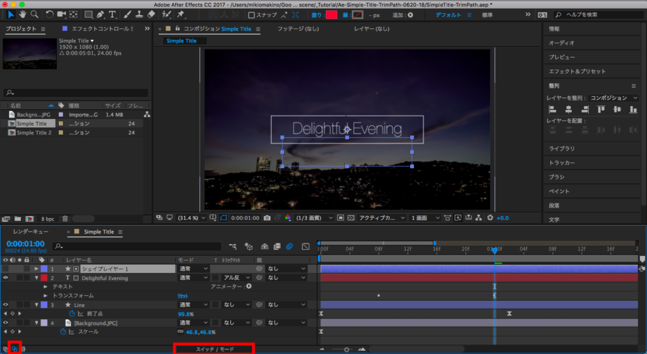Click the snapshot camera icon in viewer
This screenshot has height=354, width=647.
click(x=268, y=217)
